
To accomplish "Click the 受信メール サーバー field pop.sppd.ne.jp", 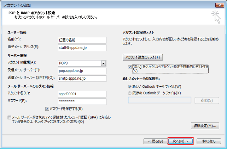I will [82, 71].
